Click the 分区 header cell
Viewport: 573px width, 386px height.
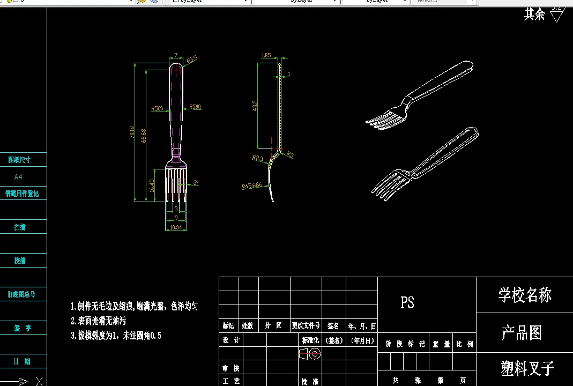273,325
